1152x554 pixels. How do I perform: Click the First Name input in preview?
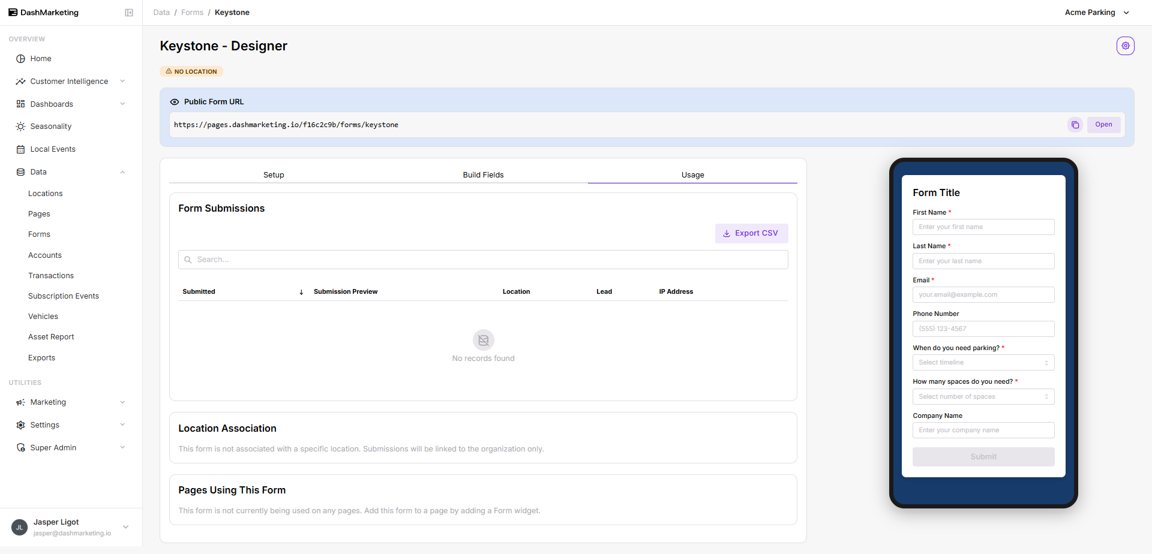tap(983, 227)
